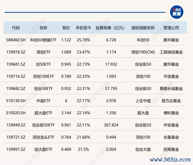Select the 年初至今 column header
This screenshot has width=193, height=165.
point(83,28)
